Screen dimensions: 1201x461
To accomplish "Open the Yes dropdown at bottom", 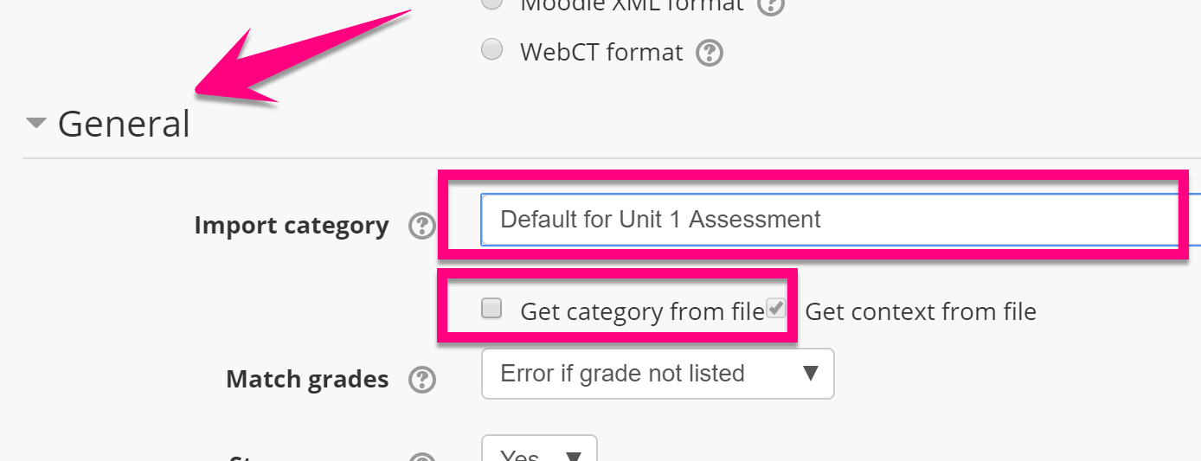I will coord(538,451).
